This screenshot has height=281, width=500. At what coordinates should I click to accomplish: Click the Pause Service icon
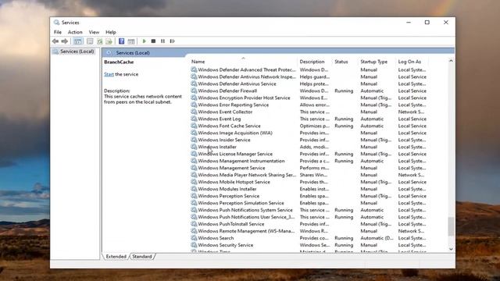pyautogui.click(x=162, y=41)
